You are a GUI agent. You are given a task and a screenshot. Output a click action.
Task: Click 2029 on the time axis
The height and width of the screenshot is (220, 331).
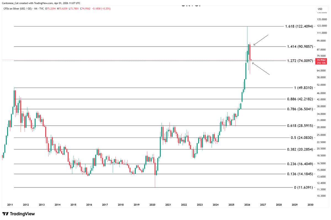(295, 205)
